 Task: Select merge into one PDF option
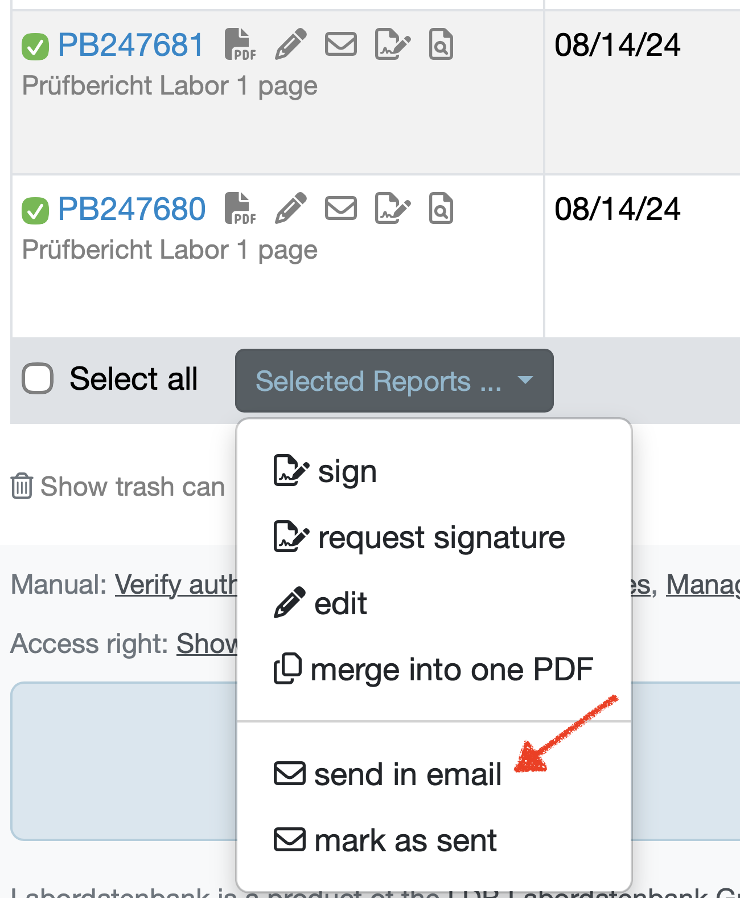(434, 670)
